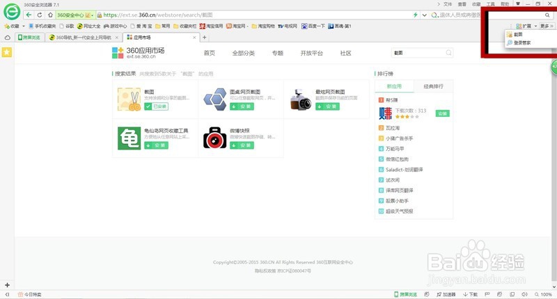Screen dimensions: 557x299
Task: Open the 网址大全 bookmark
Action: coord(89,26)
